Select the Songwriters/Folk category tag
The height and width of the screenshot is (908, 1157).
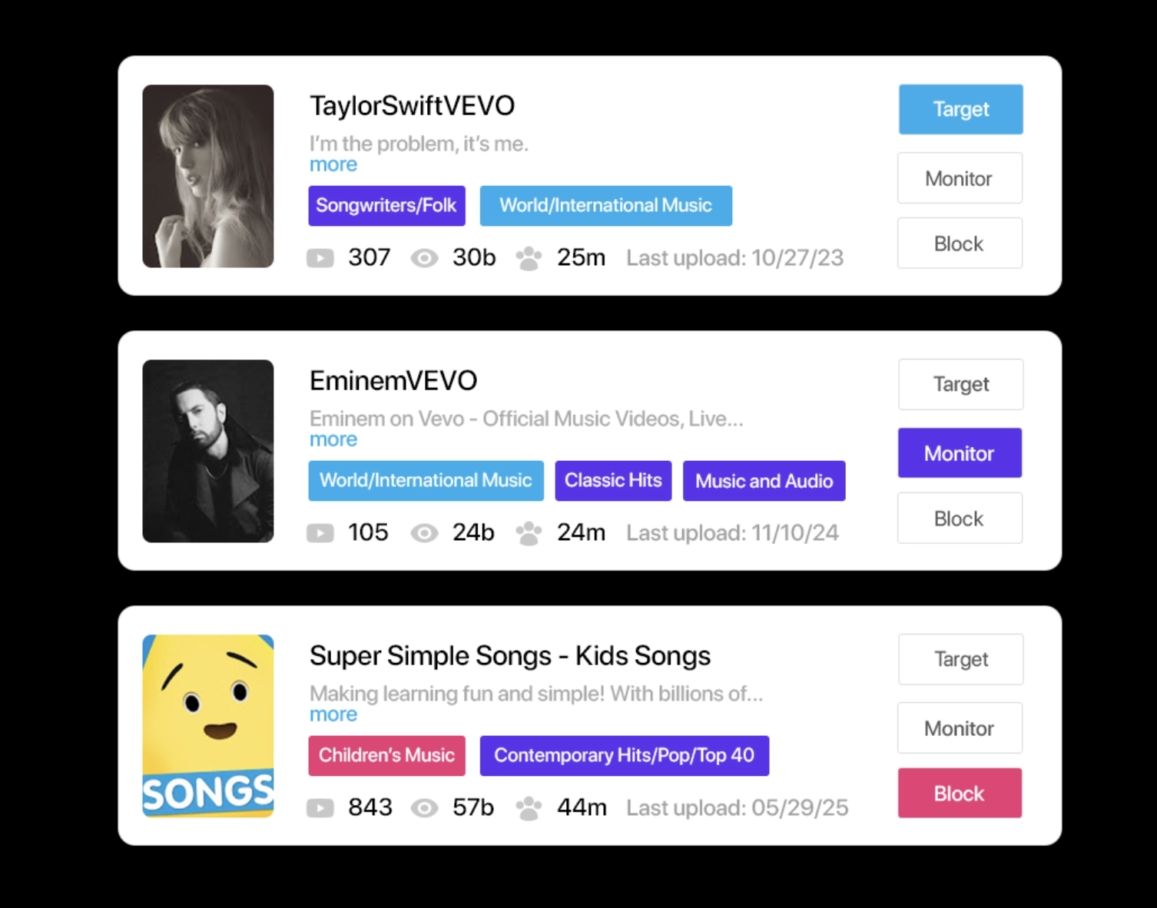click(x=386, y=206)
